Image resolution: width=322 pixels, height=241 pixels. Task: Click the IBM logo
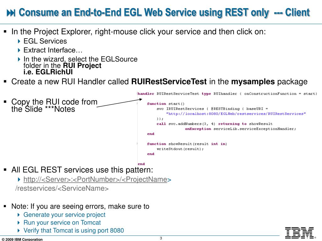(299, 233)
